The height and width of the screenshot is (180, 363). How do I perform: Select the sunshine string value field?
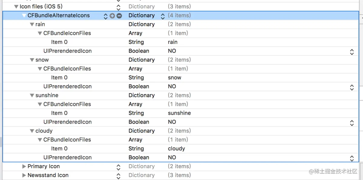179,113
